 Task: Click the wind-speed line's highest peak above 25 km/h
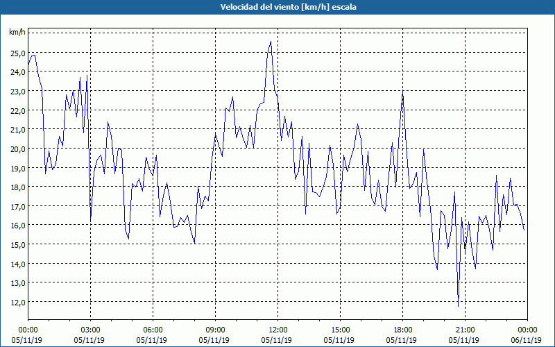point(271,42)
